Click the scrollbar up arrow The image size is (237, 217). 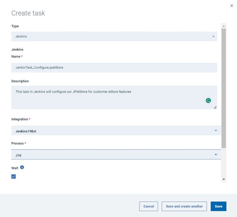click(224, 26)
